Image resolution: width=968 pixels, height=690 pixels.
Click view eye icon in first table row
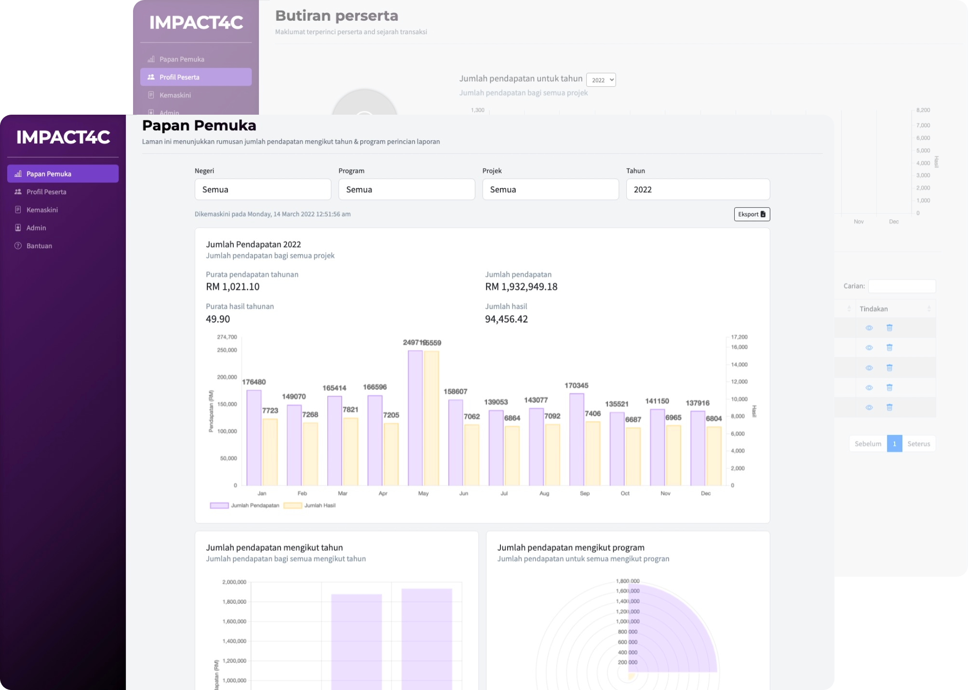[869, 328]
